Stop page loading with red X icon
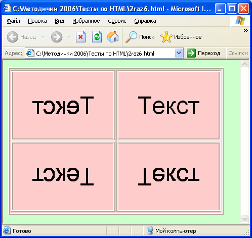The height and width of the screenshot is (238, 252). pyautogui.click(x=80, y=36)
